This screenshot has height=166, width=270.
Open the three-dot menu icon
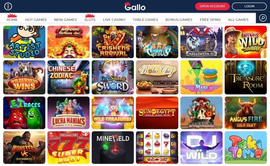(x=8, y=6)
